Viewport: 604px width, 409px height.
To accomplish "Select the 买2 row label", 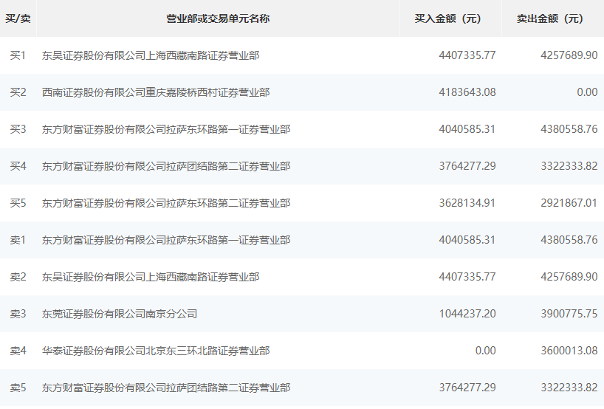I will [18, 92].
